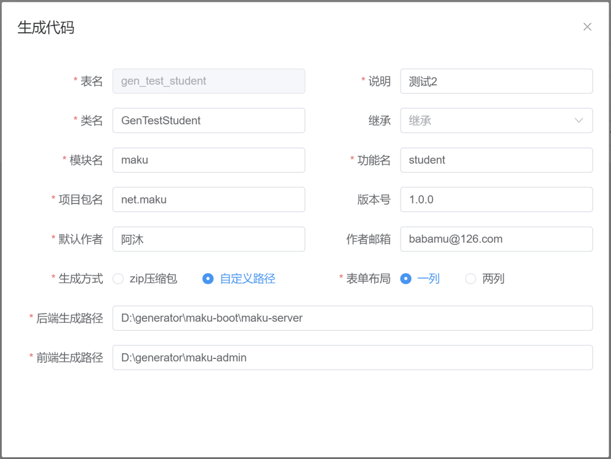
Task: Click the 生成代码 dialog title
Action: coord(46,28)
